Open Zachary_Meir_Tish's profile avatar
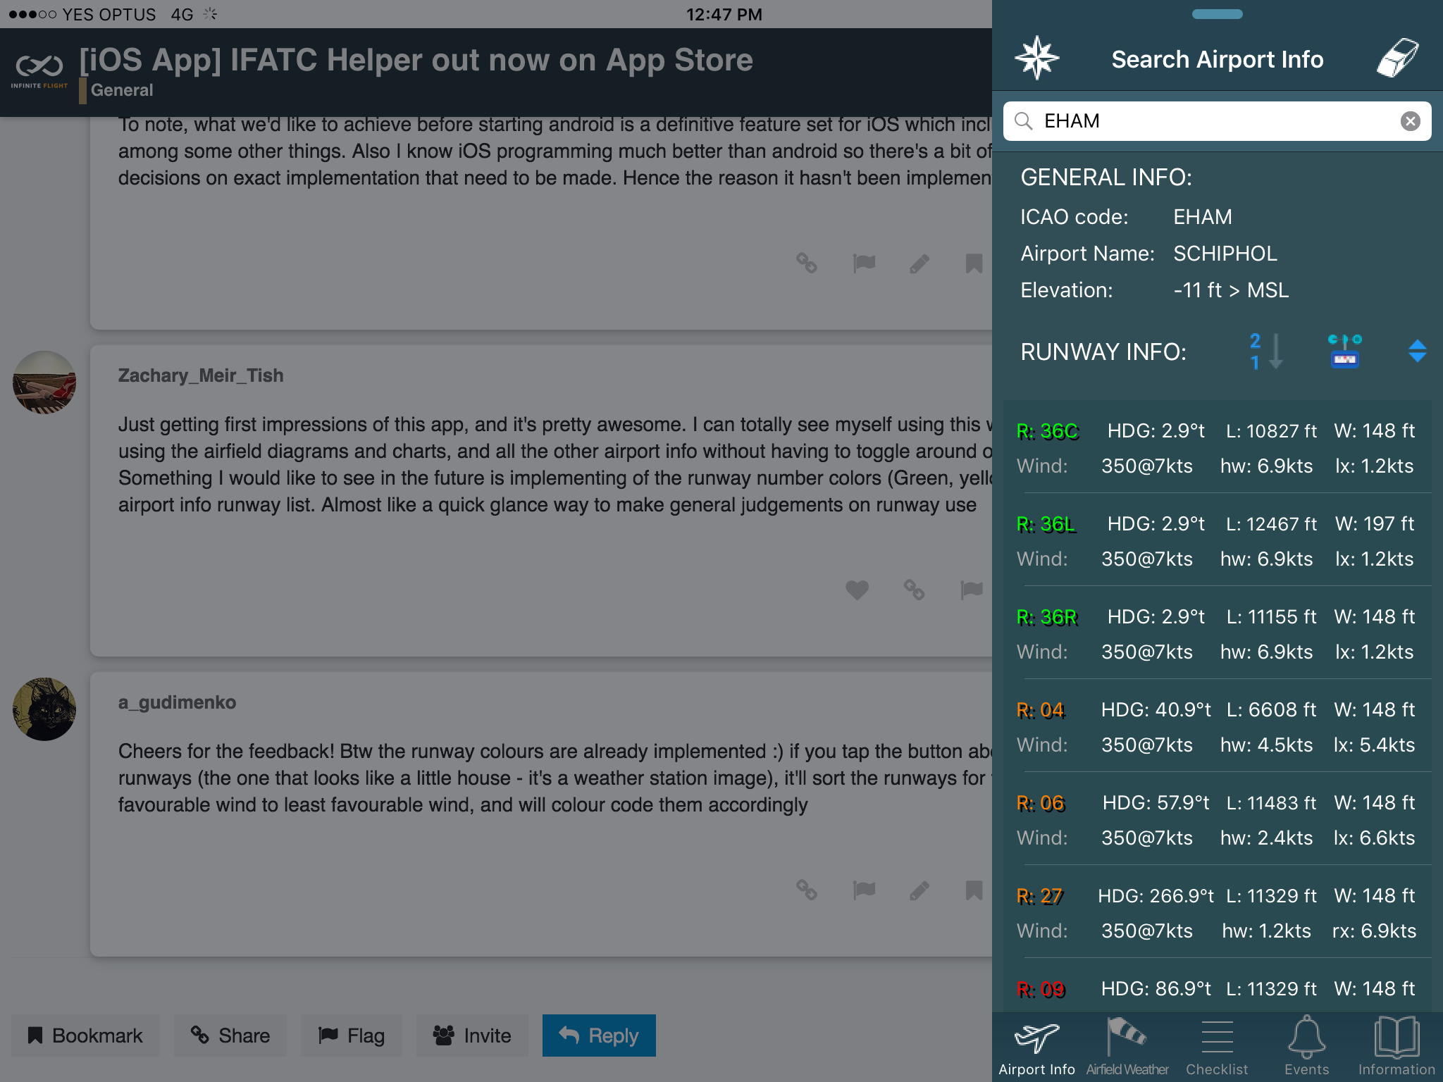The width and height of the screenshot is (1443, 1082). [x=44, y=383]
